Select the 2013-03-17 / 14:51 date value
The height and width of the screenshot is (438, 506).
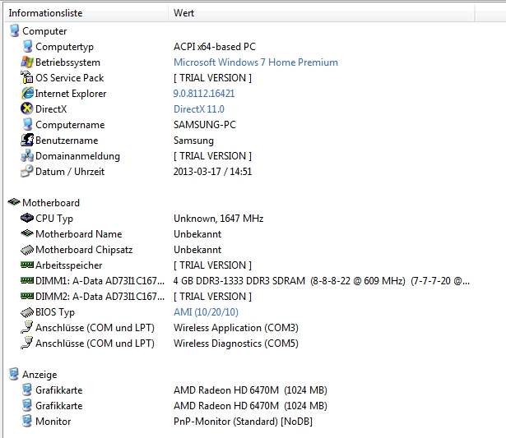[212, 172]
